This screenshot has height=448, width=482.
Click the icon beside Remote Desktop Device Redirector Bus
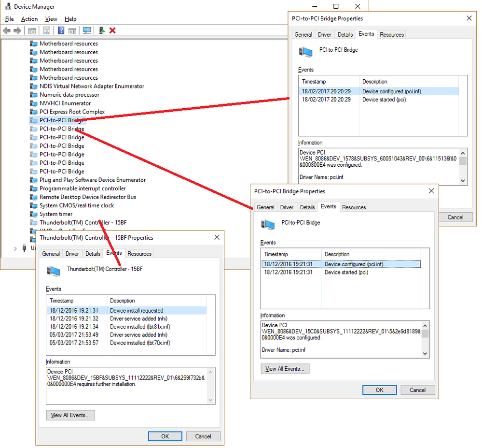coord(33,197)
